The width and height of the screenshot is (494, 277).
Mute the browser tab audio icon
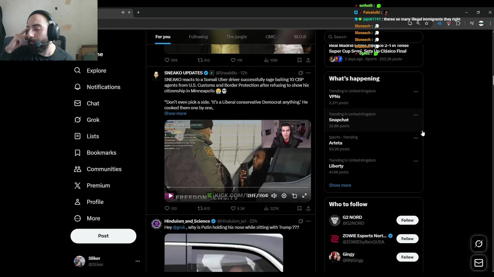point(123,12)
